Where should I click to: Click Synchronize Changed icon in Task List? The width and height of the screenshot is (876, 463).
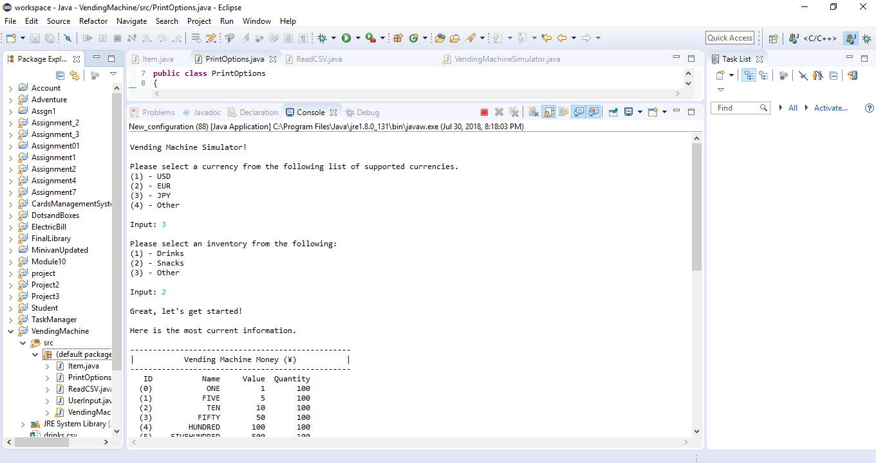point(852,75)
